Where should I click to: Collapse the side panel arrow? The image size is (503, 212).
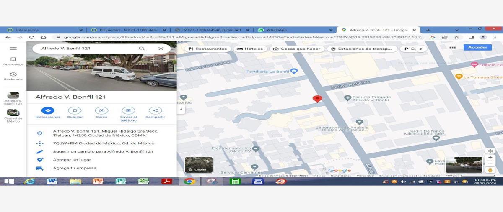point(181,109)
